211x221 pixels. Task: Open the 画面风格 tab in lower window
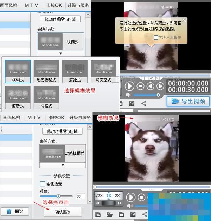12,118
